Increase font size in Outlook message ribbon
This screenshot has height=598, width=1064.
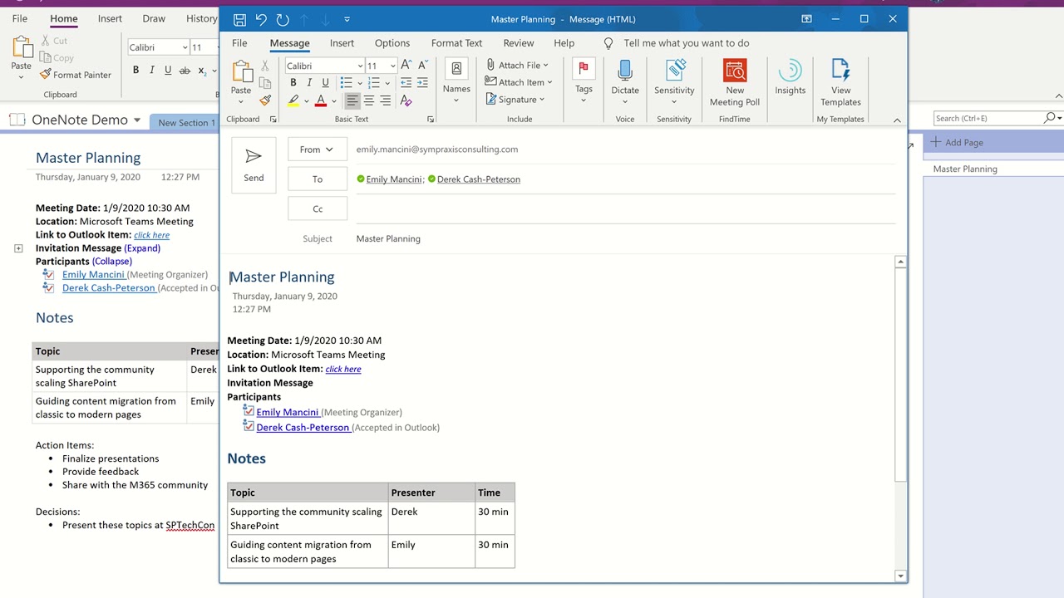(406, 65)
